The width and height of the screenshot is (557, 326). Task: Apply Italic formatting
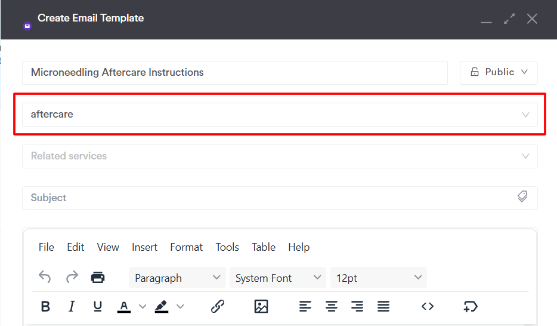pos(72,306)
